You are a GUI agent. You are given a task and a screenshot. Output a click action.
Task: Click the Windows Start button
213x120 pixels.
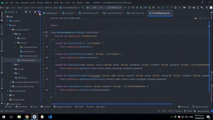(4, 117)
